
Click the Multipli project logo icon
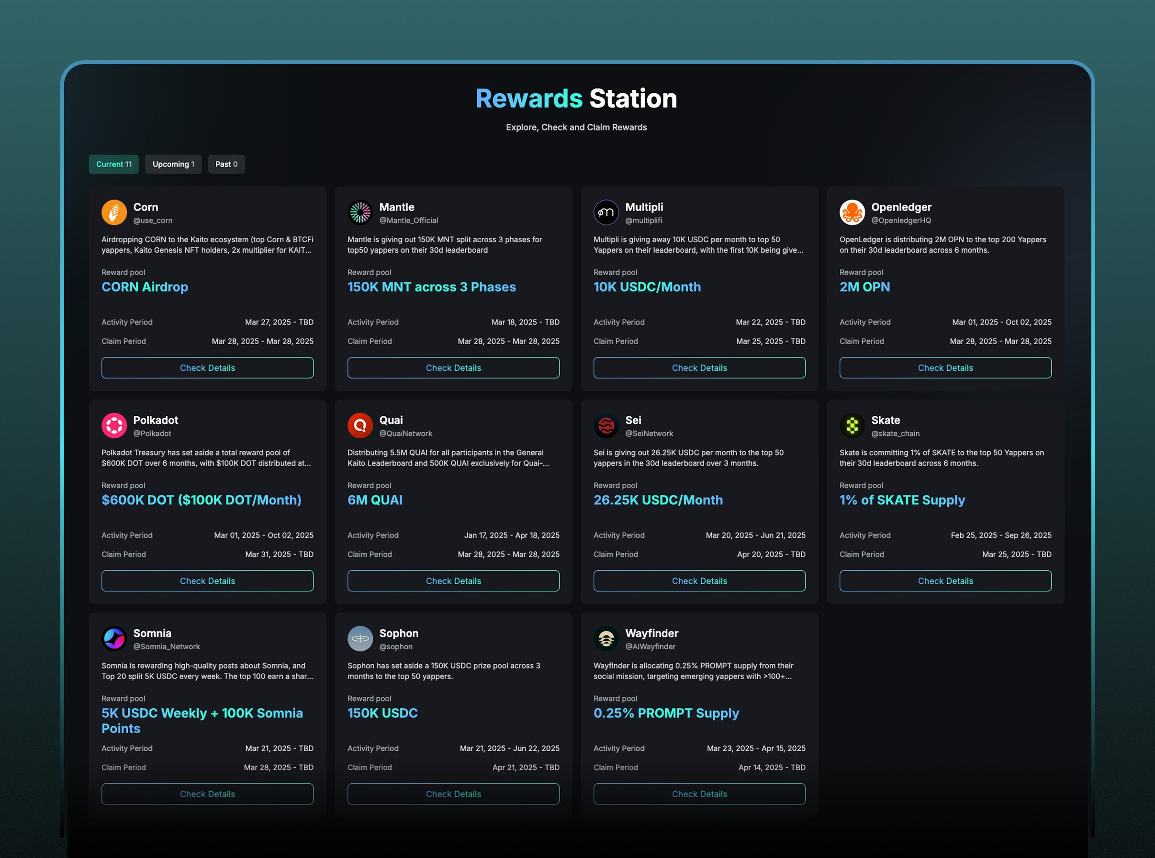tap(606, 212)
